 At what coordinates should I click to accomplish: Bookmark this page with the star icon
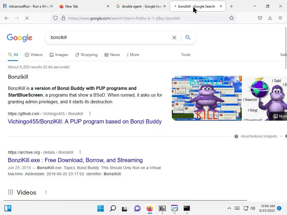[231, 18]
